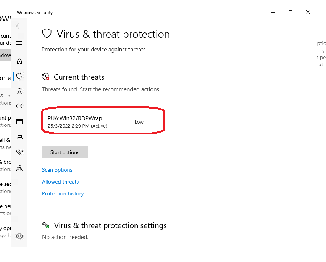Open Family options in the sidebar

[x=19, y=168]
